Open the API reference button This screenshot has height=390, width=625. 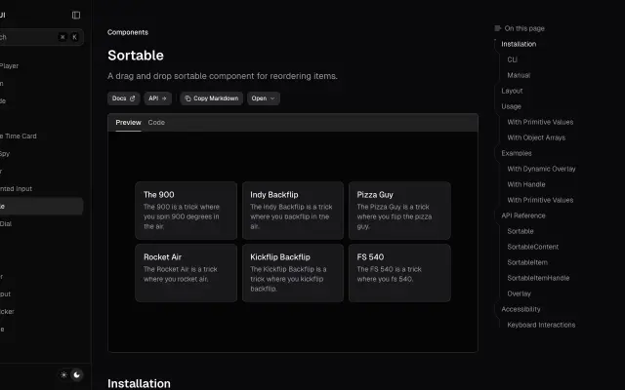158,98
